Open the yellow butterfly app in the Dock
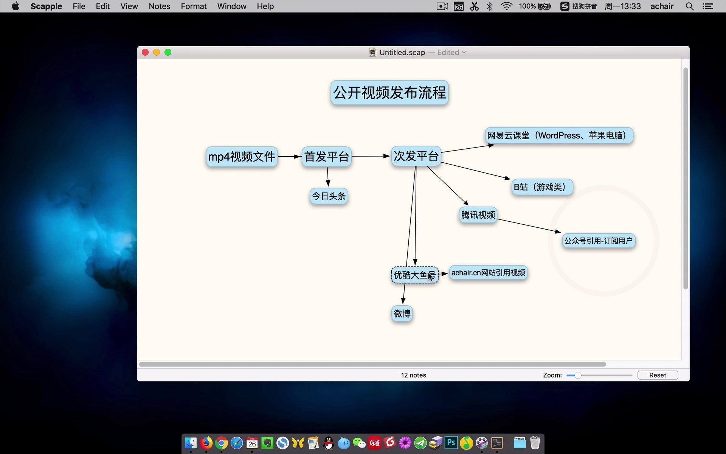This screenshot has height=454, width=726. click(x=298, y=443)
